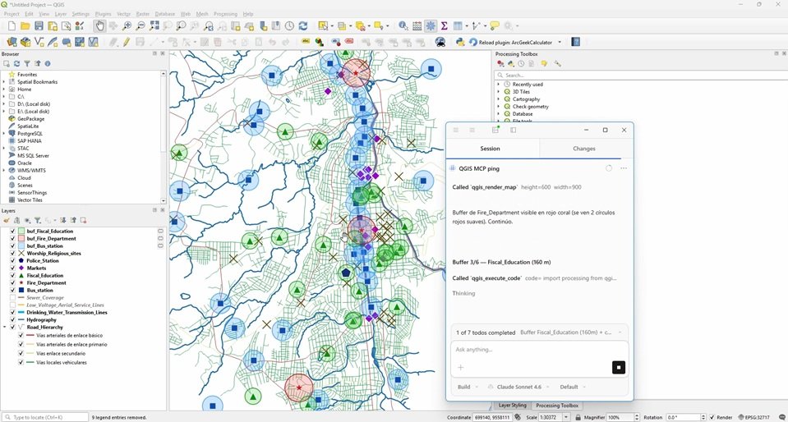The image size is (788, 422).
Task: Click the plus attachment button in chat
Action: (x=460, y=367)
